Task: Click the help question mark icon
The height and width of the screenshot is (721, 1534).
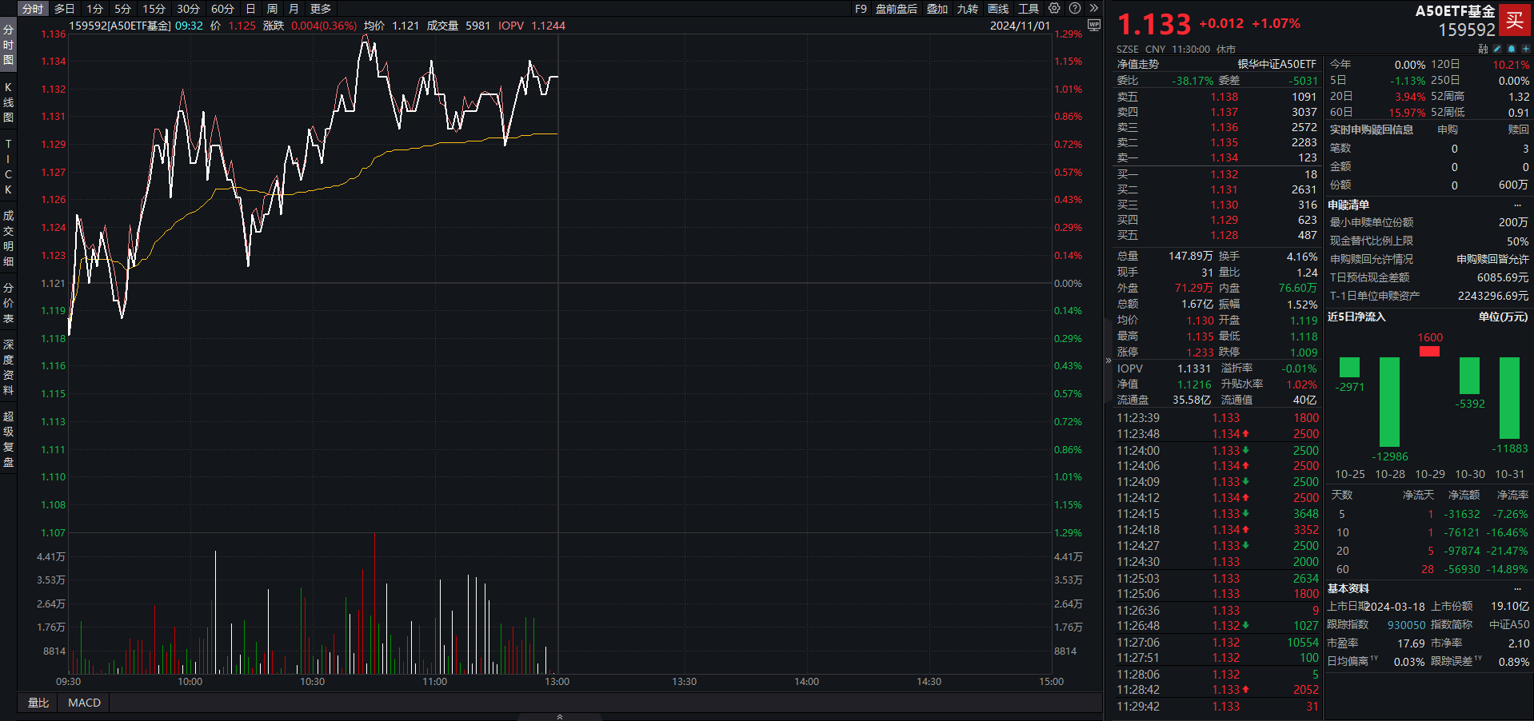Action: 1075,9
